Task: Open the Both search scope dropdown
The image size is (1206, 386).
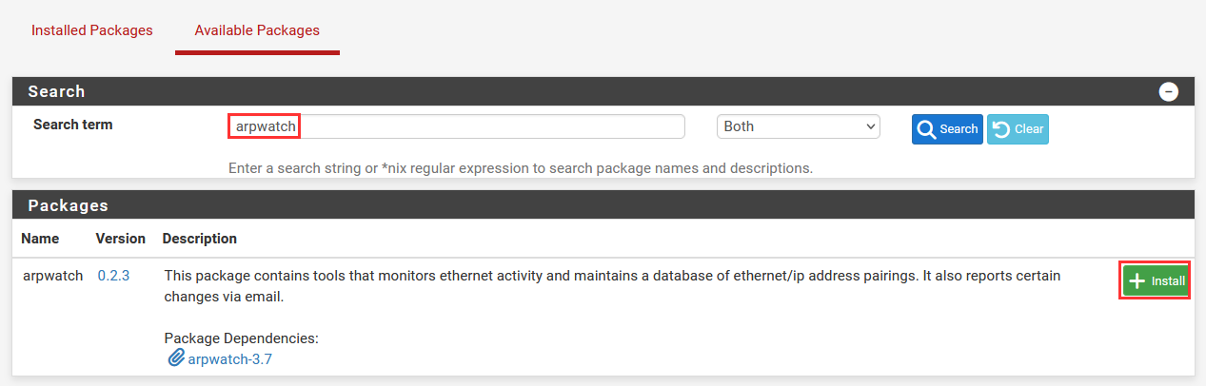Action: pyautogui.click(x=798, y=126)
